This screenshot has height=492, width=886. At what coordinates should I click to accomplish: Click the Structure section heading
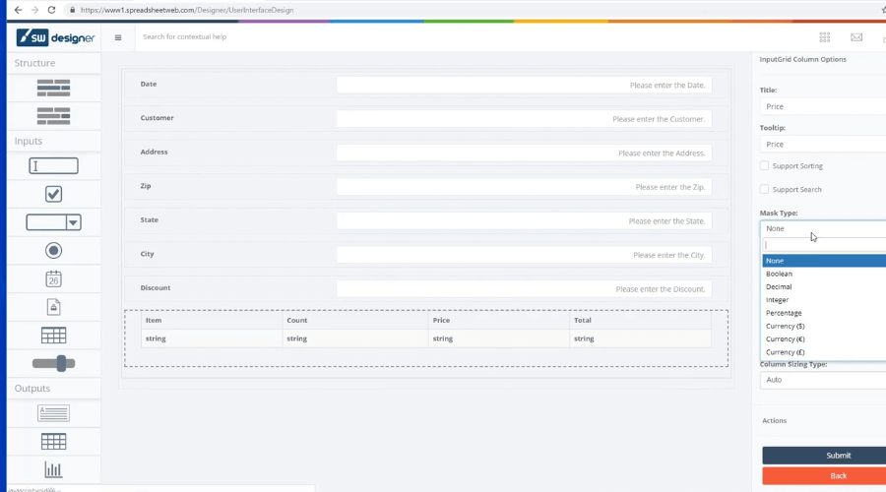(x=35, y=63)
